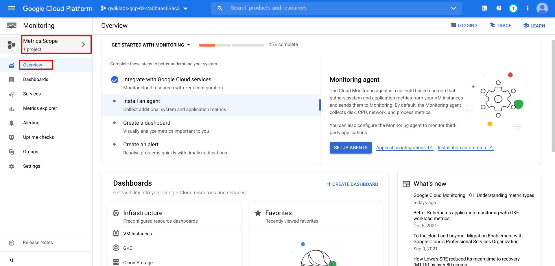Open the hamburger navigation menu
Screen dimensions: 555x266
coord(12,8)
